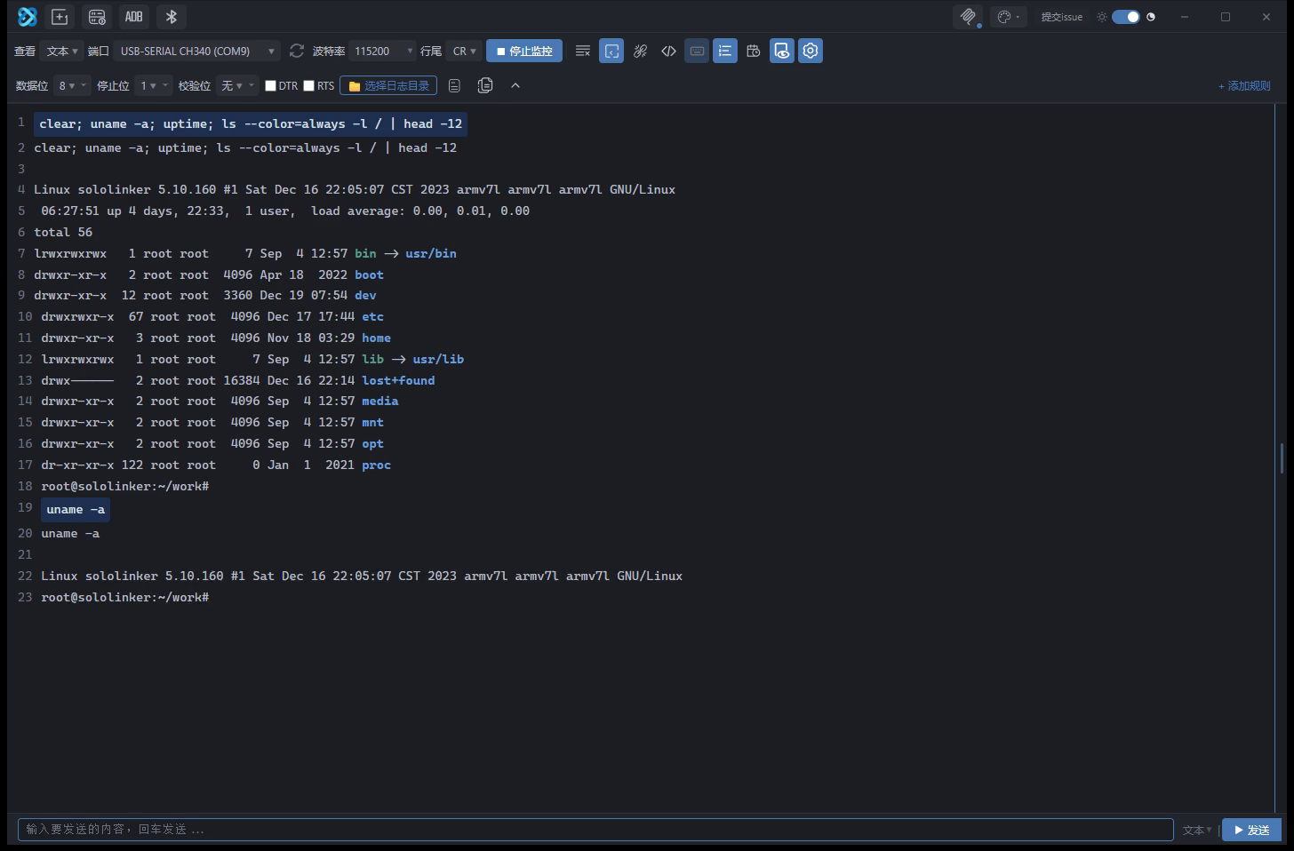Open the 115200 baud rate dropdown
Image resolution: width=1294 pixels, height=851 pixels.
382,51
